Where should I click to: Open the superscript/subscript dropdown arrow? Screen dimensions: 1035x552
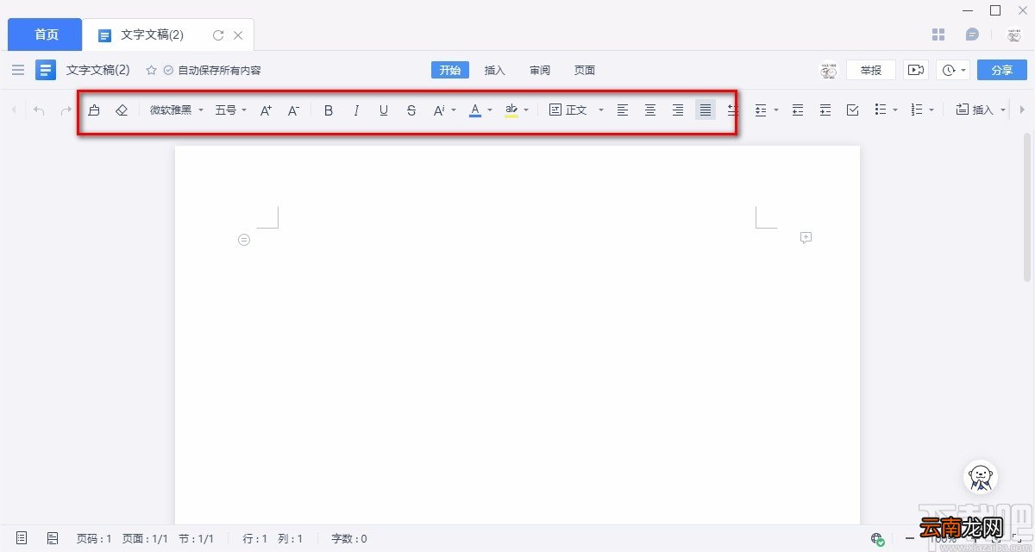tap(454, 110)
